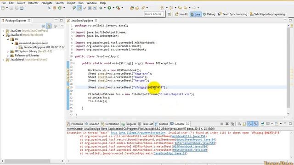Click Pin Console icon
Image resolution: width=294 pixels, height=165 pixels.
click(262, 124)
